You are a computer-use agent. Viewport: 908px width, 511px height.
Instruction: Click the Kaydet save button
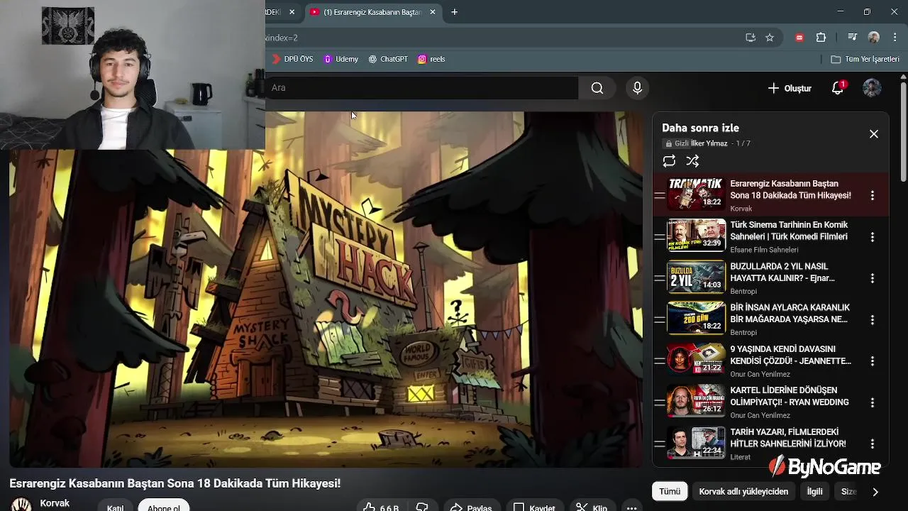point(534,507)
